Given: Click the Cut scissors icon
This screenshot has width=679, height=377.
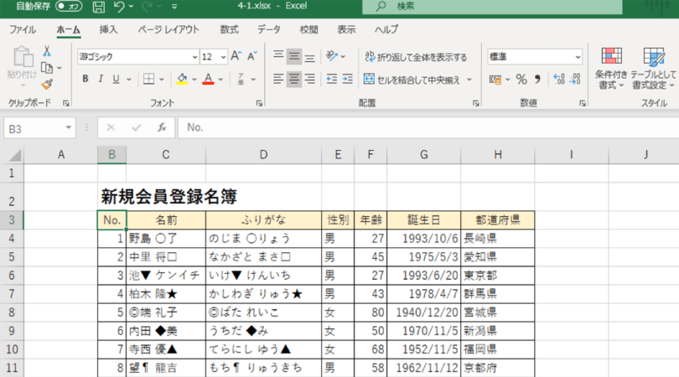Looking at the screenshot, I should [x=47, y=53].
